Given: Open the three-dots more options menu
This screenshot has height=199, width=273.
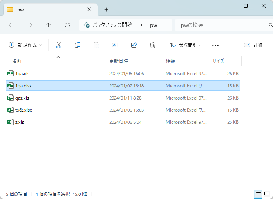Looking at the screenshot, I should pos(215,45).
